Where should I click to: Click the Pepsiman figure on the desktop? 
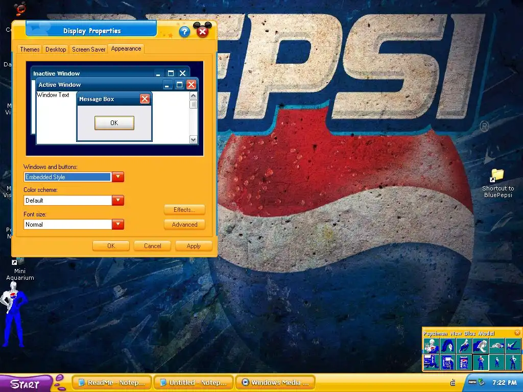[x=14, y=314]
